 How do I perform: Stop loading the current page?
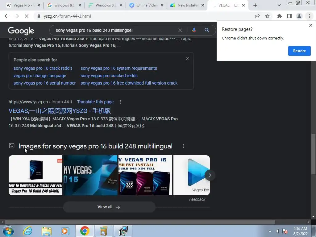click(x=27, y=16)
